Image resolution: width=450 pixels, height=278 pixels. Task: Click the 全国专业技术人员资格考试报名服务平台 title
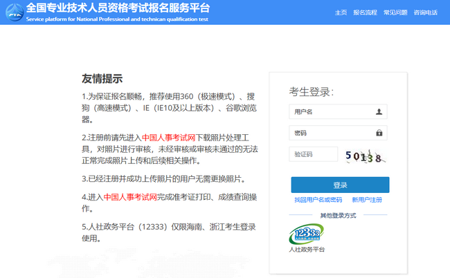point(118,8)
